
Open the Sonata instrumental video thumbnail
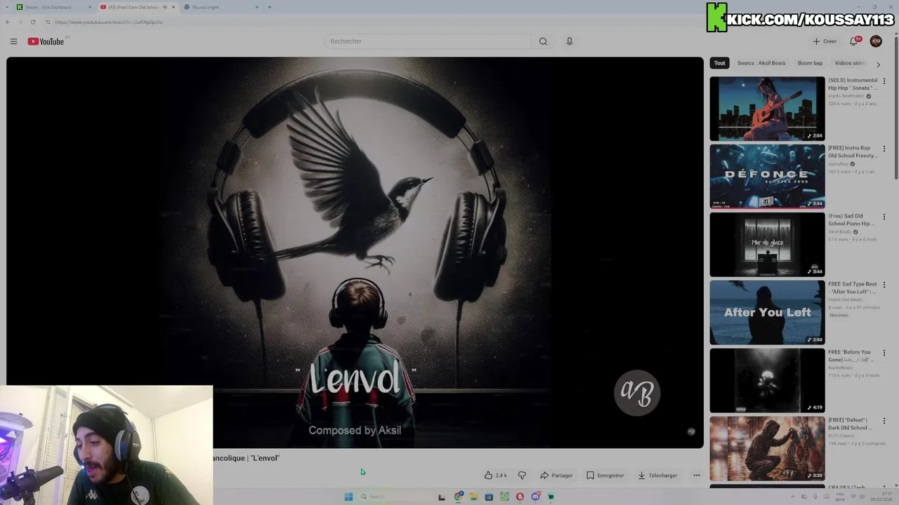(x=767, y=109)
